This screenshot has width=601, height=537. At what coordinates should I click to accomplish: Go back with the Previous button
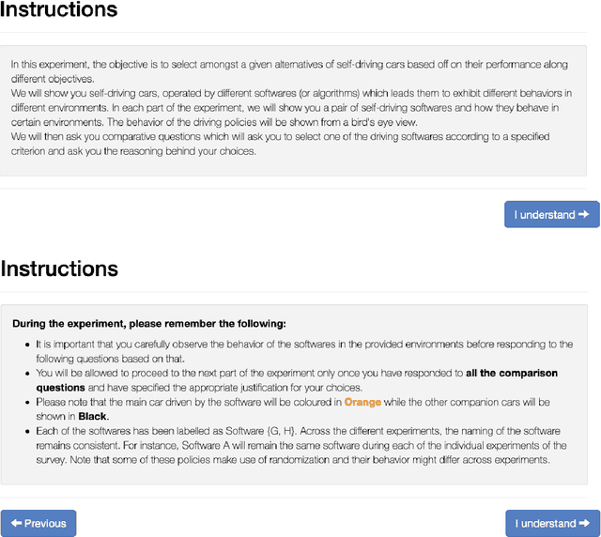click(x=39, y=523)
